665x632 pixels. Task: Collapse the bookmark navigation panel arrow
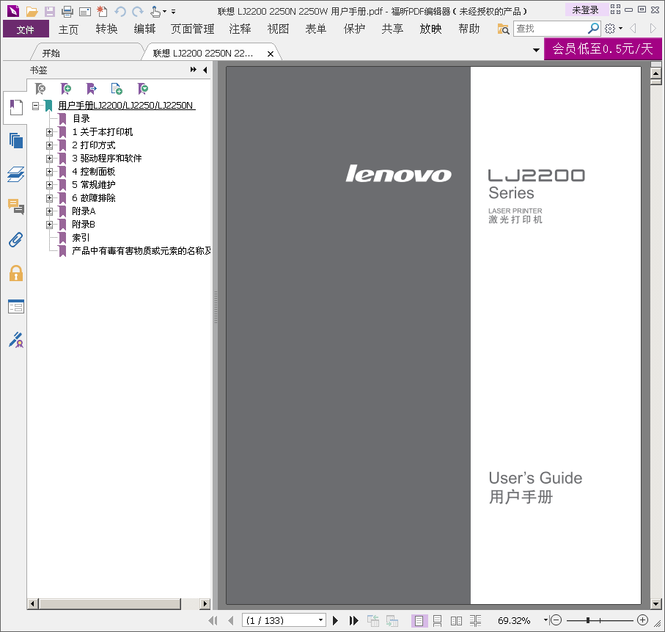coord(205,70)
